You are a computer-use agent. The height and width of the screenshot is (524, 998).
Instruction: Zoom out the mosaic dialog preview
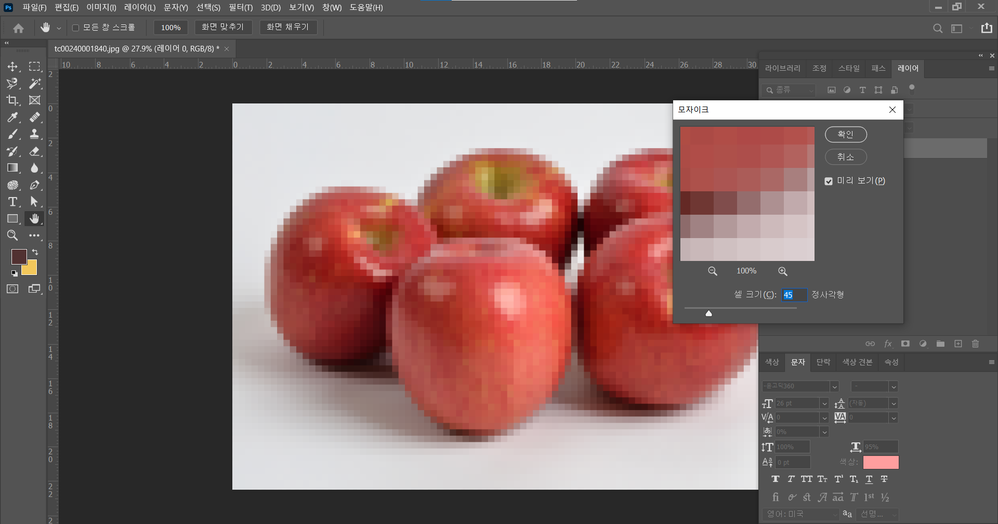click(x=713, y=271)
